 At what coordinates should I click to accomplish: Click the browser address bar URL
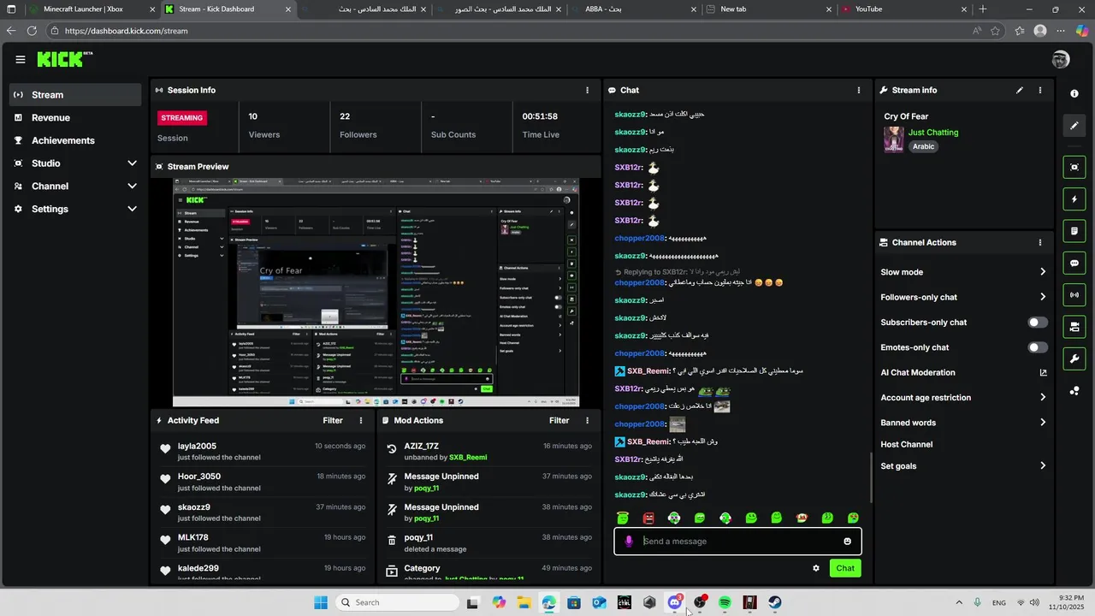tap(127, 31)
